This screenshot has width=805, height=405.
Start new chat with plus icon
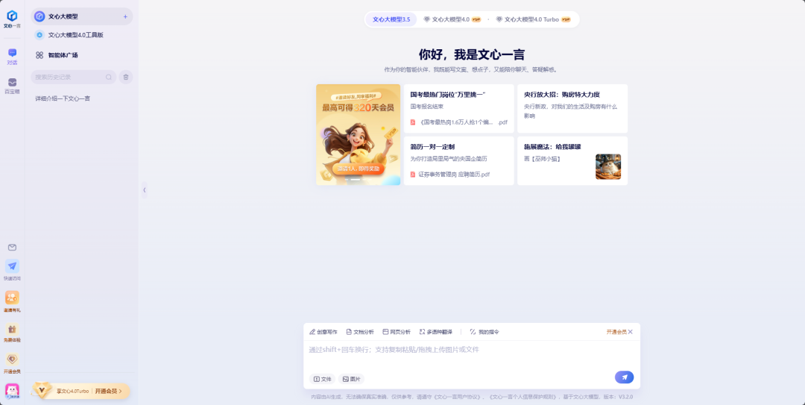click(125, 16)
